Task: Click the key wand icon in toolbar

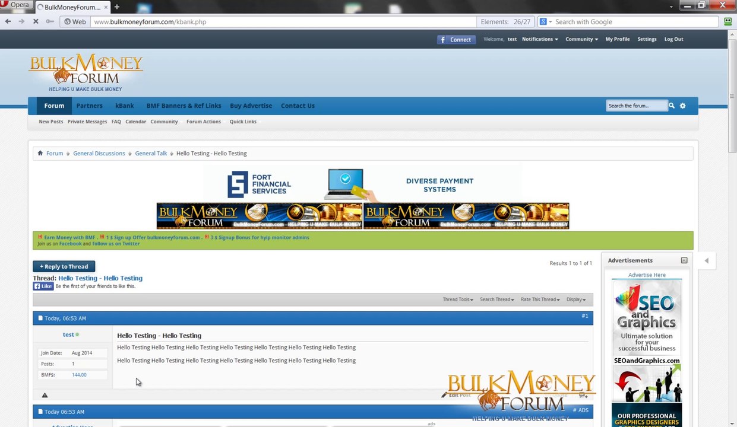Action: pos(50,21)
